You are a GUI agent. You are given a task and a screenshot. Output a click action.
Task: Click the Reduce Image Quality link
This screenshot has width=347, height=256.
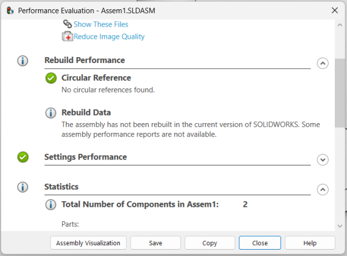109,36
